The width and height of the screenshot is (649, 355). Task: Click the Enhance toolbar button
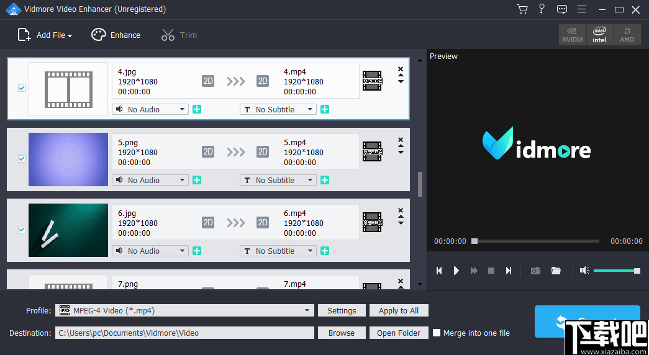pos(116,35)
